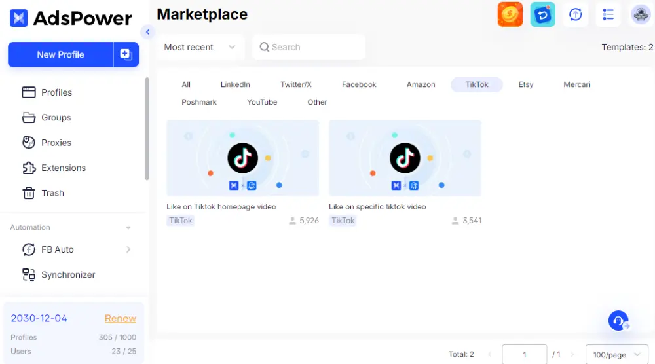The image size is (655, 364).
Task: Click the Profiles sidebar icon
Action: tap(29, 92)
